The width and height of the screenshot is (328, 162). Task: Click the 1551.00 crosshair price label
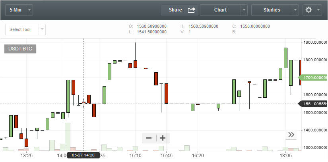coord(312,104)
